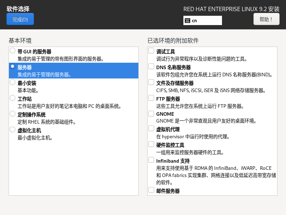This screenshot has width=286, height=215.
Task: Select the 服务器 environment radio button
Action: coord(13,67)
